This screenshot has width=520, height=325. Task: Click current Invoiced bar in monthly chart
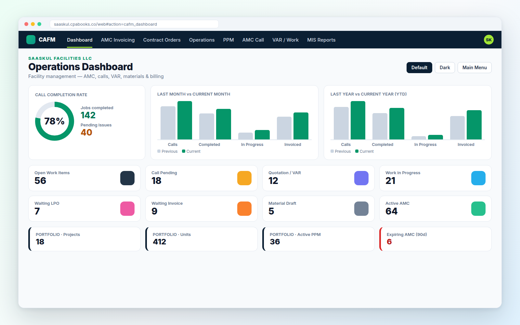coord(301,126)
